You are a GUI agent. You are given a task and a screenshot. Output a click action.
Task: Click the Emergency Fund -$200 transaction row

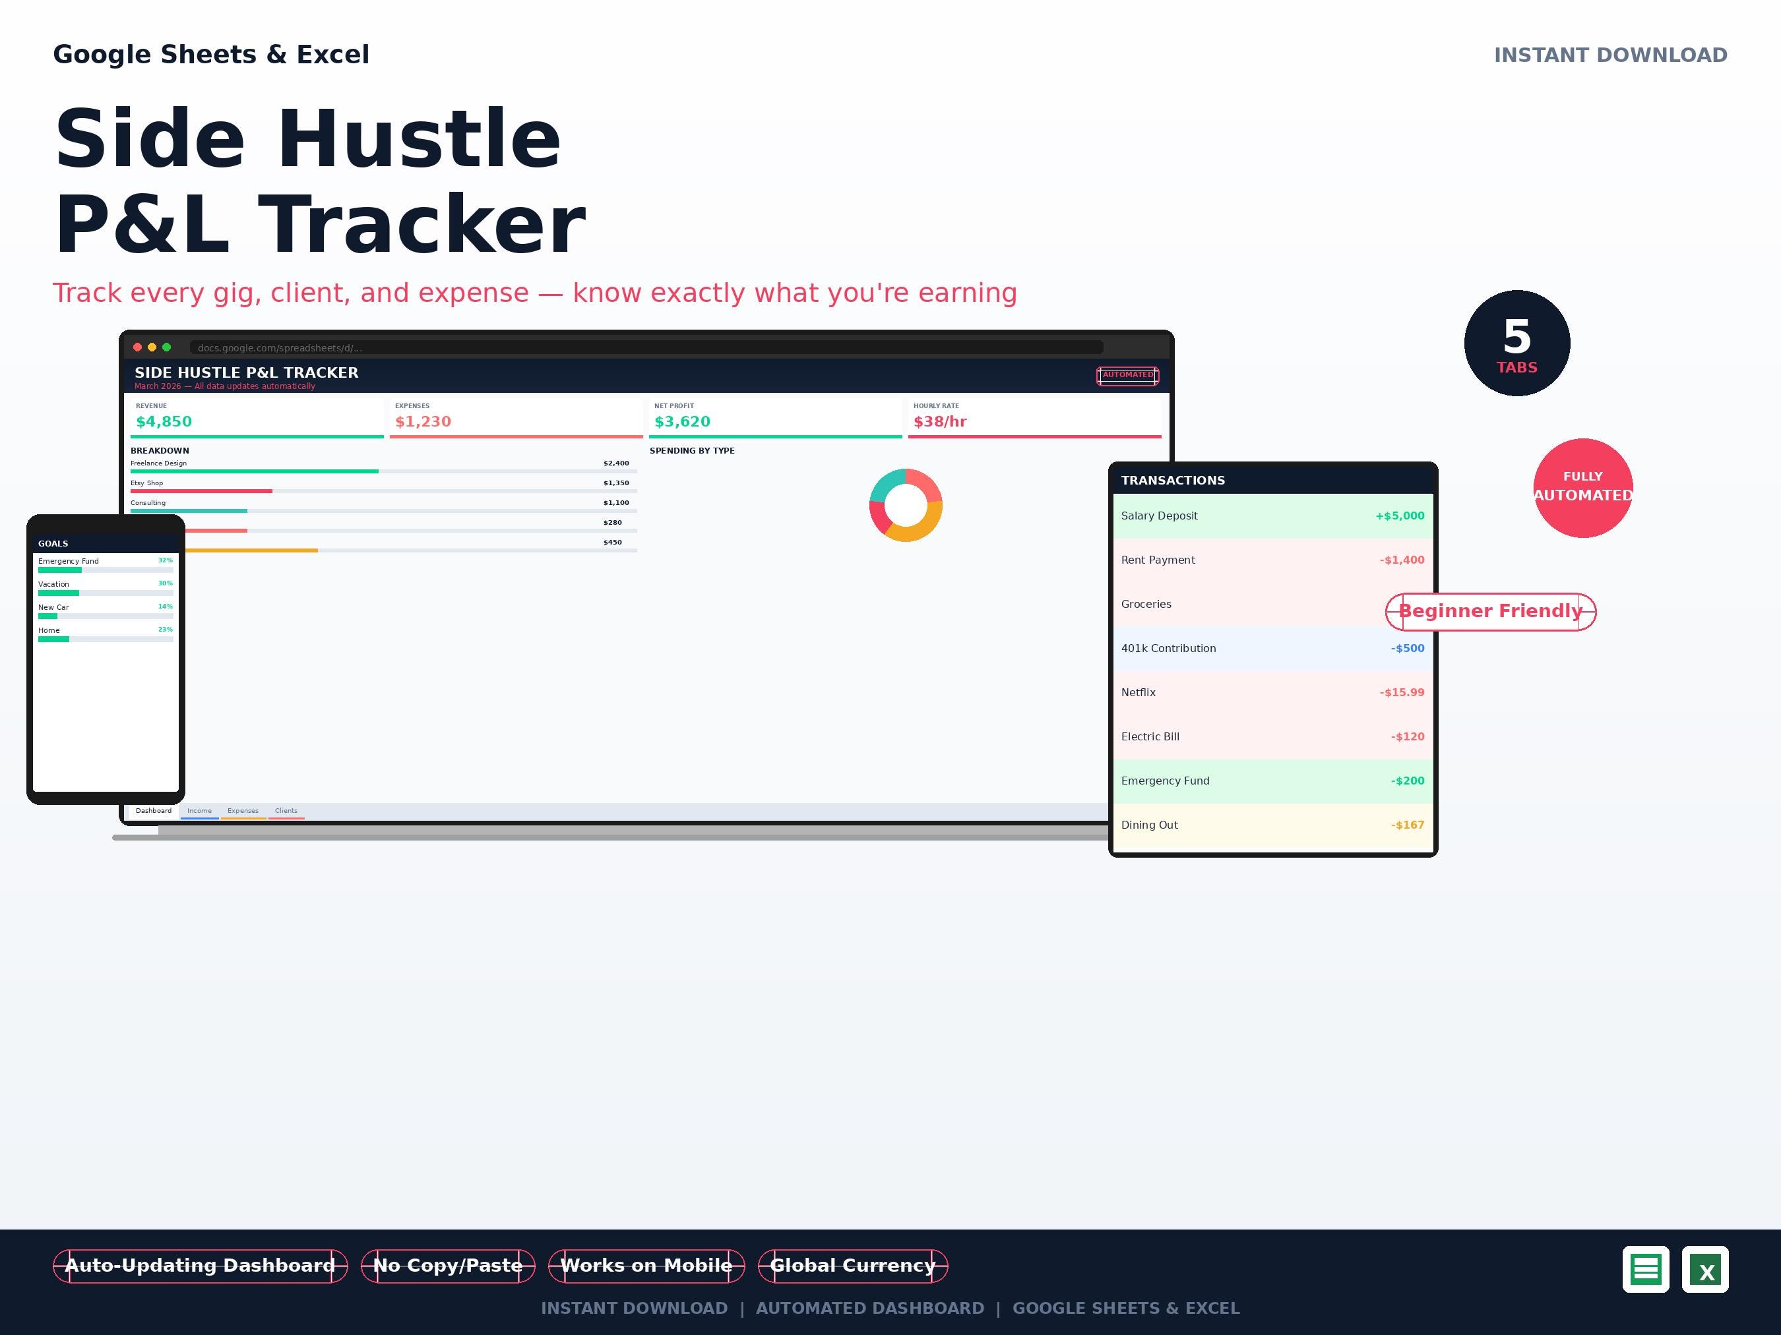click(x=1273, y=781)
